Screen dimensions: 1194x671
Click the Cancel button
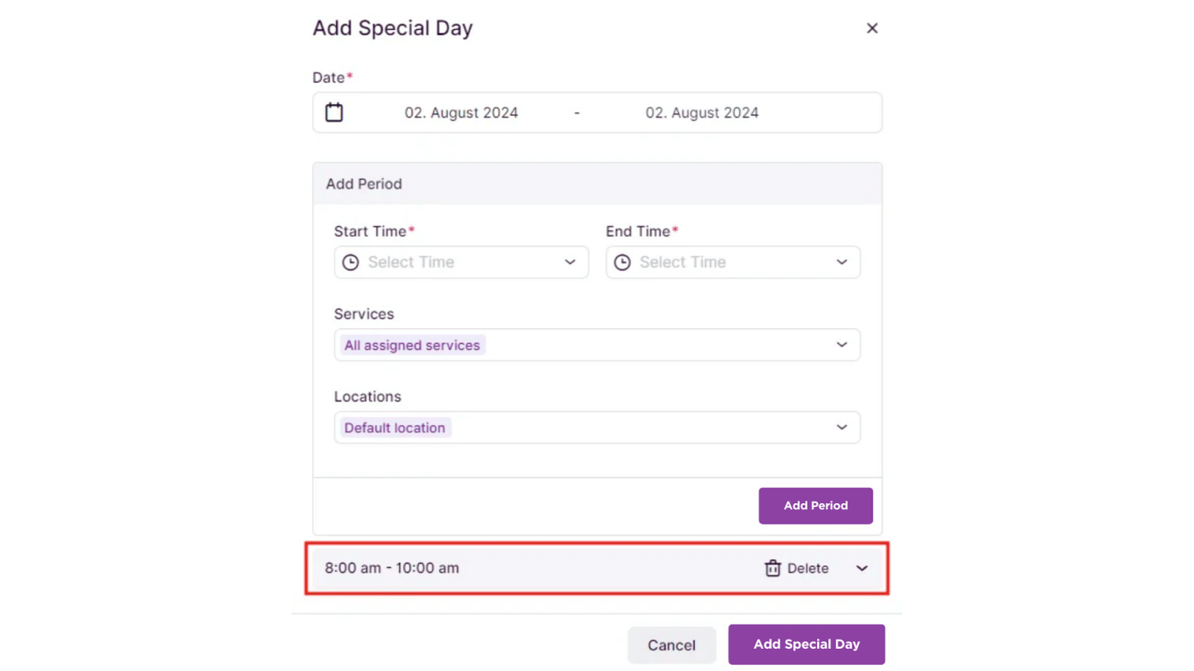tap(671, 645)
